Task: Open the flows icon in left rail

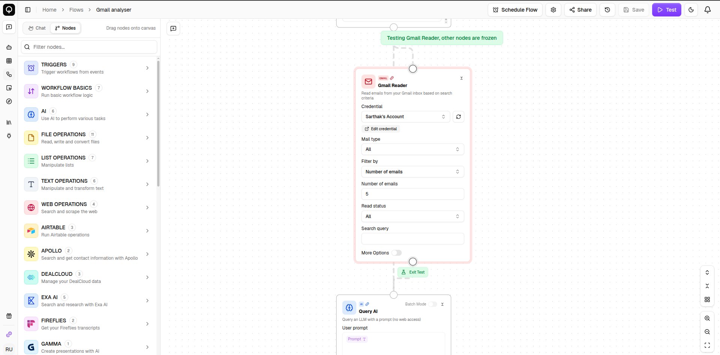Action: click(x=9, y=74)
